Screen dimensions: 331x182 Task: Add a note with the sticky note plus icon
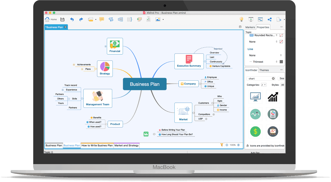click(x=139, y=19)
